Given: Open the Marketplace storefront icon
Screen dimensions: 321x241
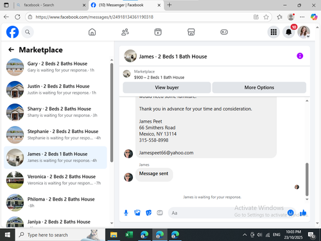Looking at the screenshot, I should (x=191, y=32).
